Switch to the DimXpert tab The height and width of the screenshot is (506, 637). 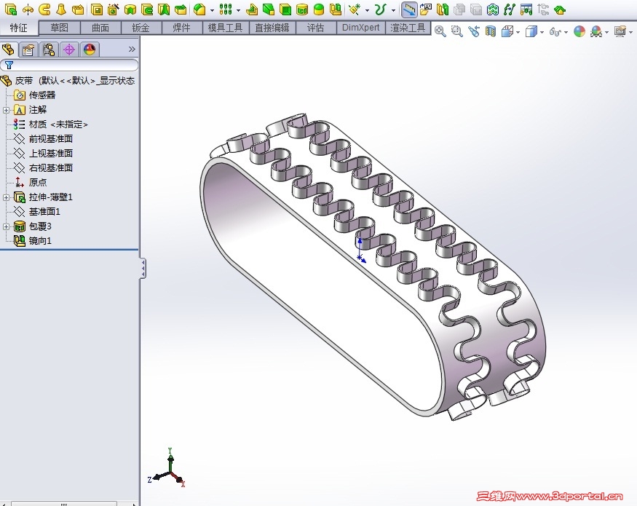361,28
